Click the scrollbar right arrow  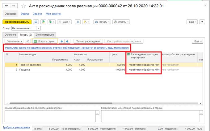coord(200,103)
